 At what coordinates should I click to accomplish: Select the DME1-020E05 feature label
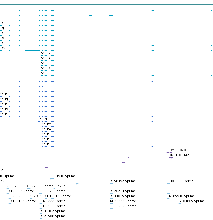pyautogui.click(x=180, y=150)
